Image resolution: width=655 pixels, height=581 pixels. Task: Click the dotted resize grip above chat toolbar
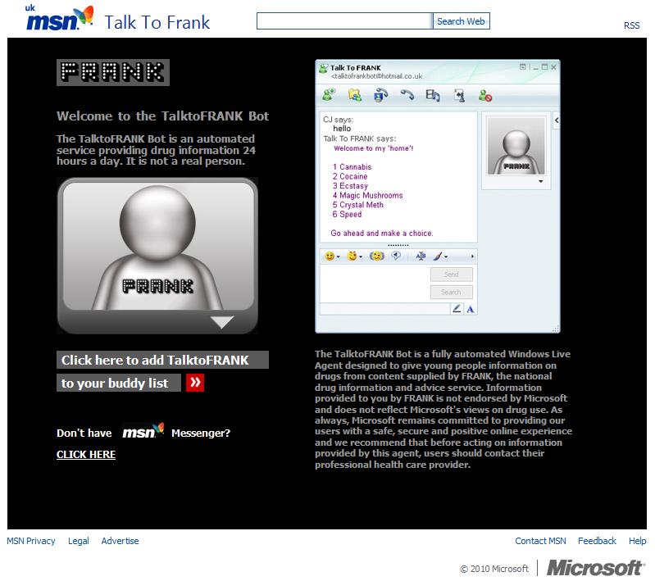(x=398, y=245)
